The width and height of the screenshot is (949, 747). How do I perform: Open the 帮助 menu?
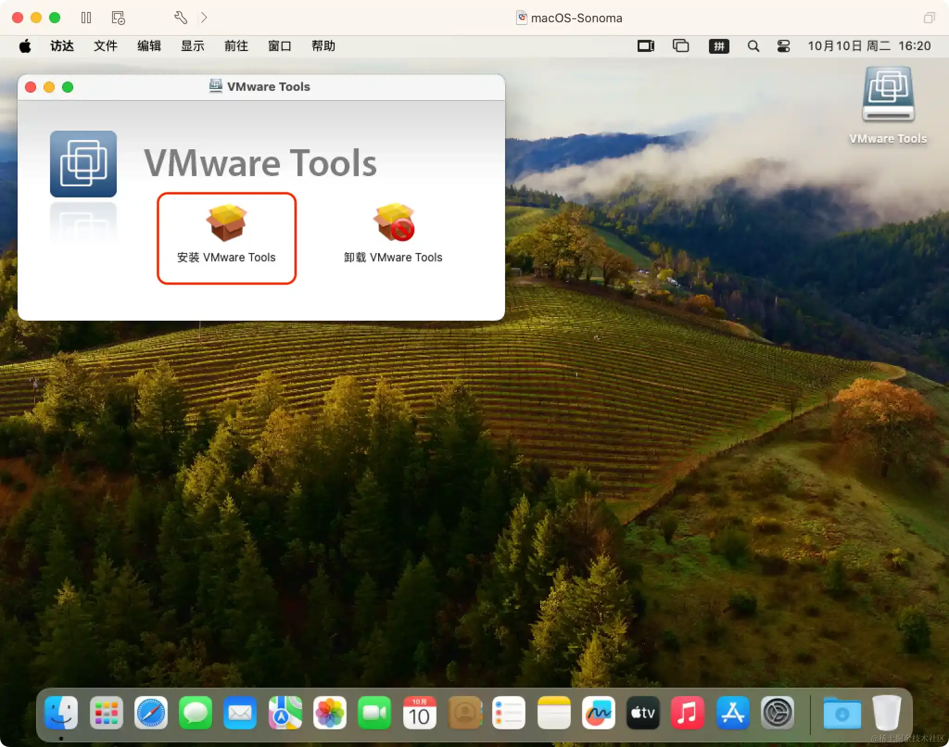323,46
